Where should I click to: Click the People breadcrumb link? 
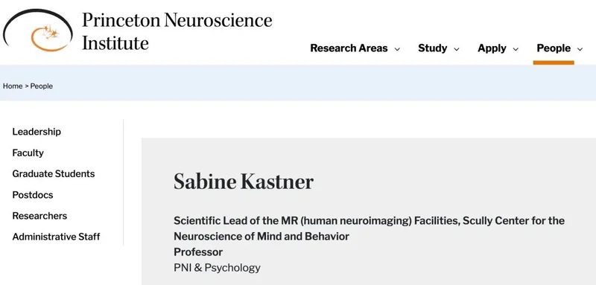tap(42, 86)
